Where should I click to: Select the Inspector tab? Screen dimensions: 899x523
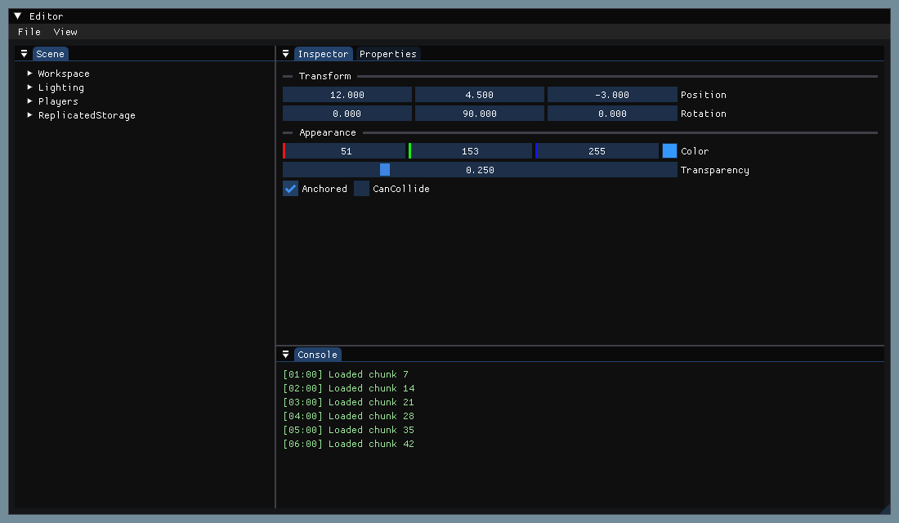(324, 54)
